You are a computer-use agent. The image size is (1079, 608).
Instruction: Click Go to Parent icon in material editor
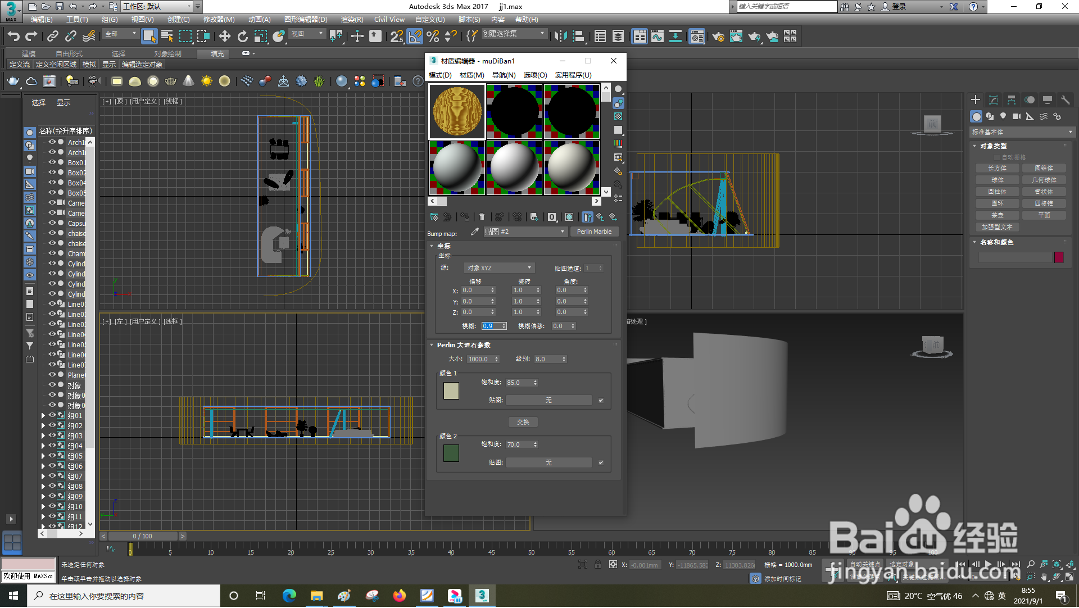coord(600,217)
